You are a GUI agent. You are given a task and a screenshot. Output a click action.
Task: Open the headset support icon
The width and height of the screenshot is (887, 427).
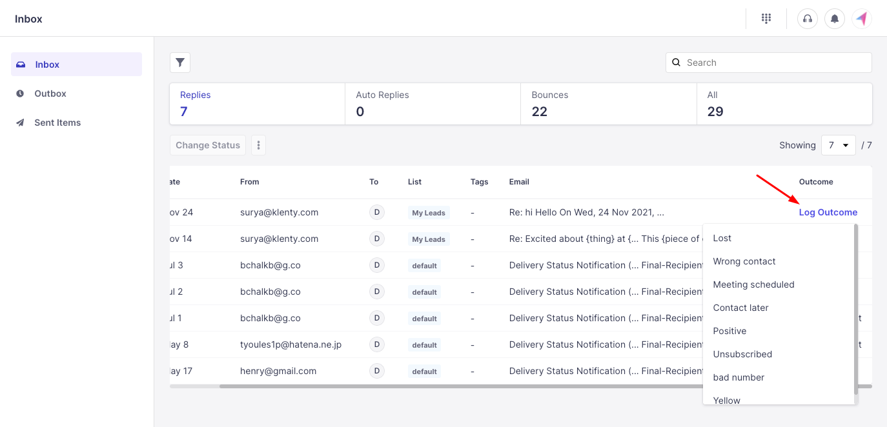(x=808, y=19)
